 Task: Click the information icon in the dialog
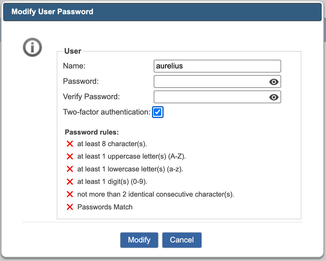pyautogui.click(x=32, y=47)
